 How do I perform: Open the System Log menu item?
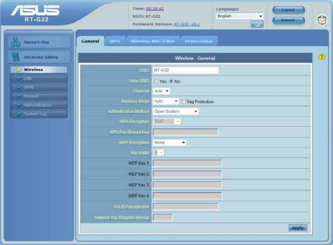(39, 114)
